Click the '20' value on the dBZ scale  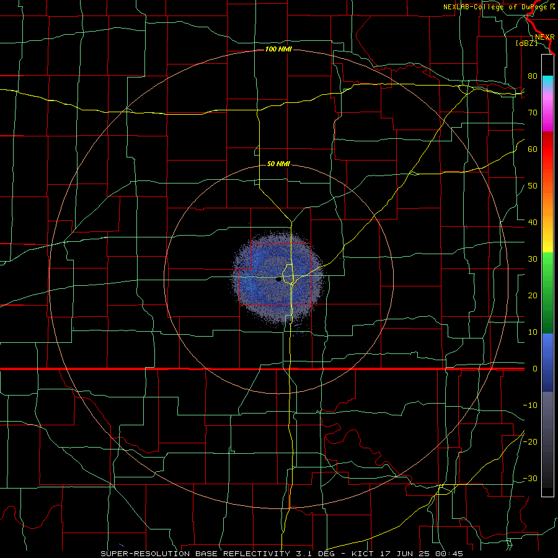[533, 296]
